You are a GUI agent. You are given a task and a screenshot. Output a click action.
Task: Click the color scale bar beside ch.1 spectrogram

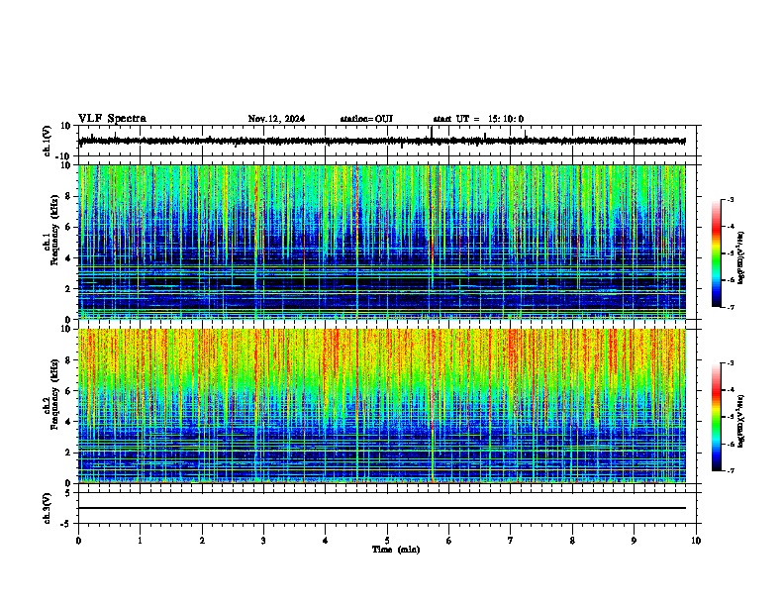717,253
